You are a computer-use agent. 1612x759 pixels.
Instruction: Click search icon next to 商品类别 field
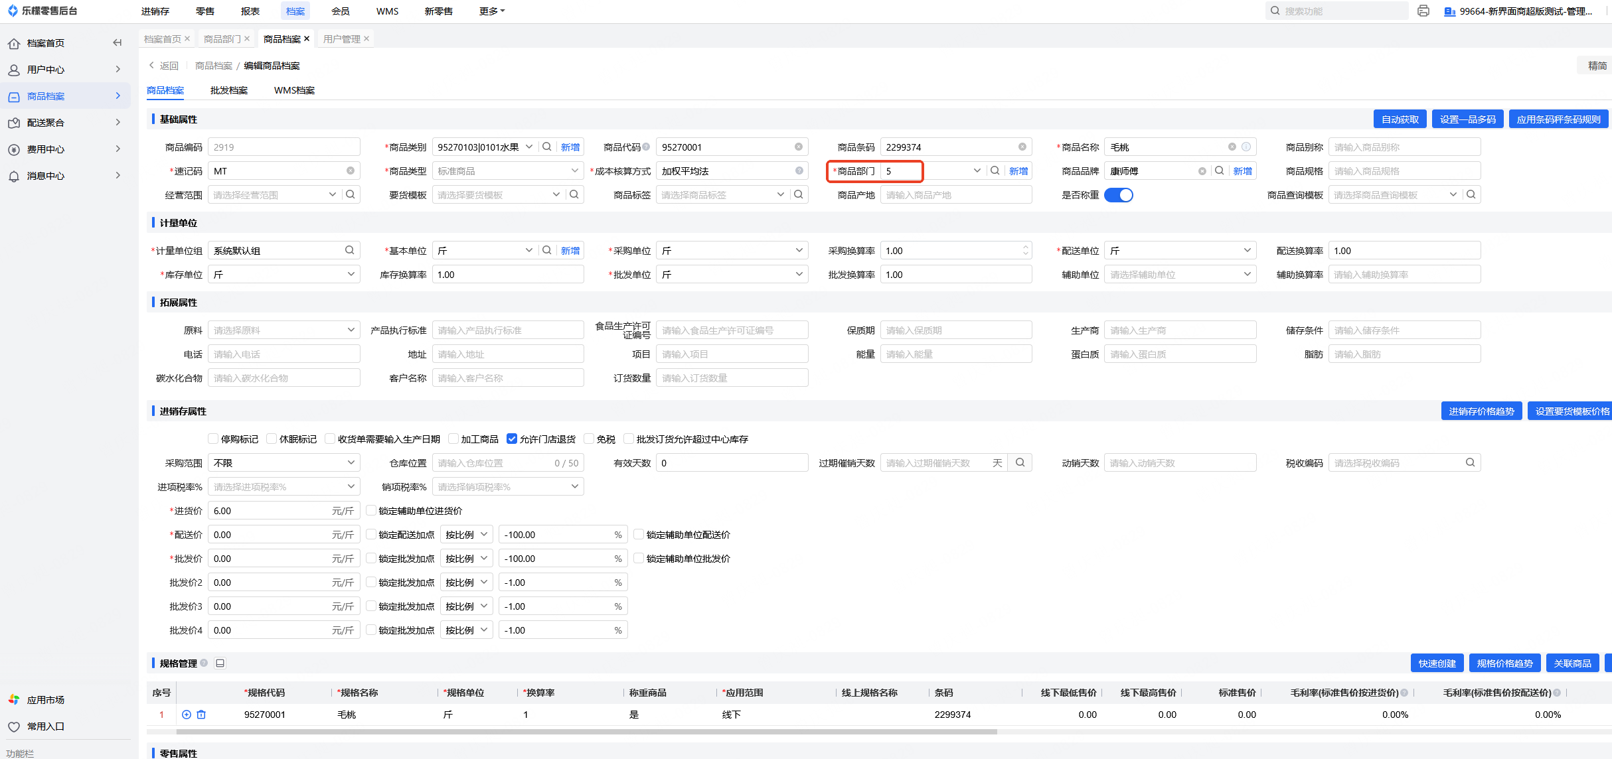[x=546, y=147]
